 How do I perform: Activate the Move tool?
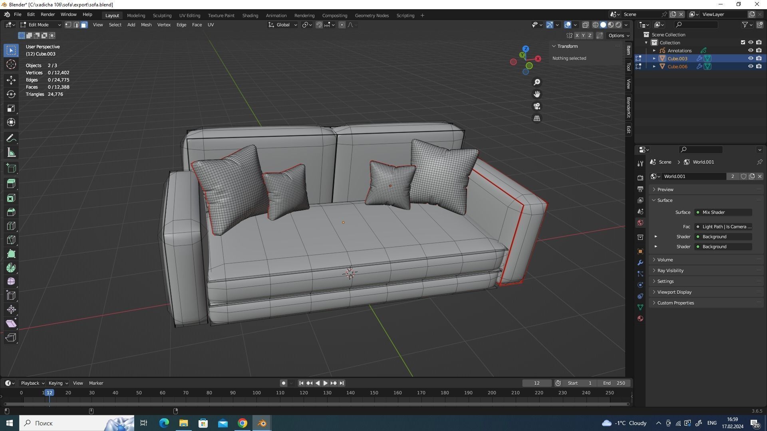11,80
